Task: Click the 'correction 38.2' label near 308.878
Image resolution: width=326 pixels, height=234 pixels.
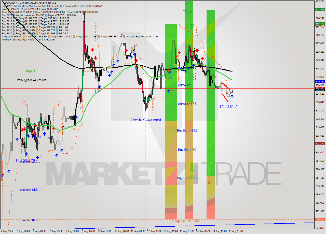Action: 29,162
